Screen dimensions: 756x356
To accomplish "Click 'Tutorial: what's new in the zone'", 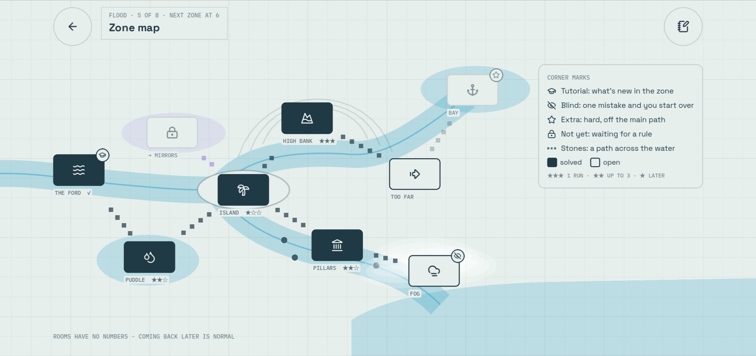I will [x=617, y=91].
